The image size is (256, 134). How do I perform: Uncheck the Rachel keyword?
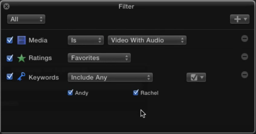[x=136, y=93]
